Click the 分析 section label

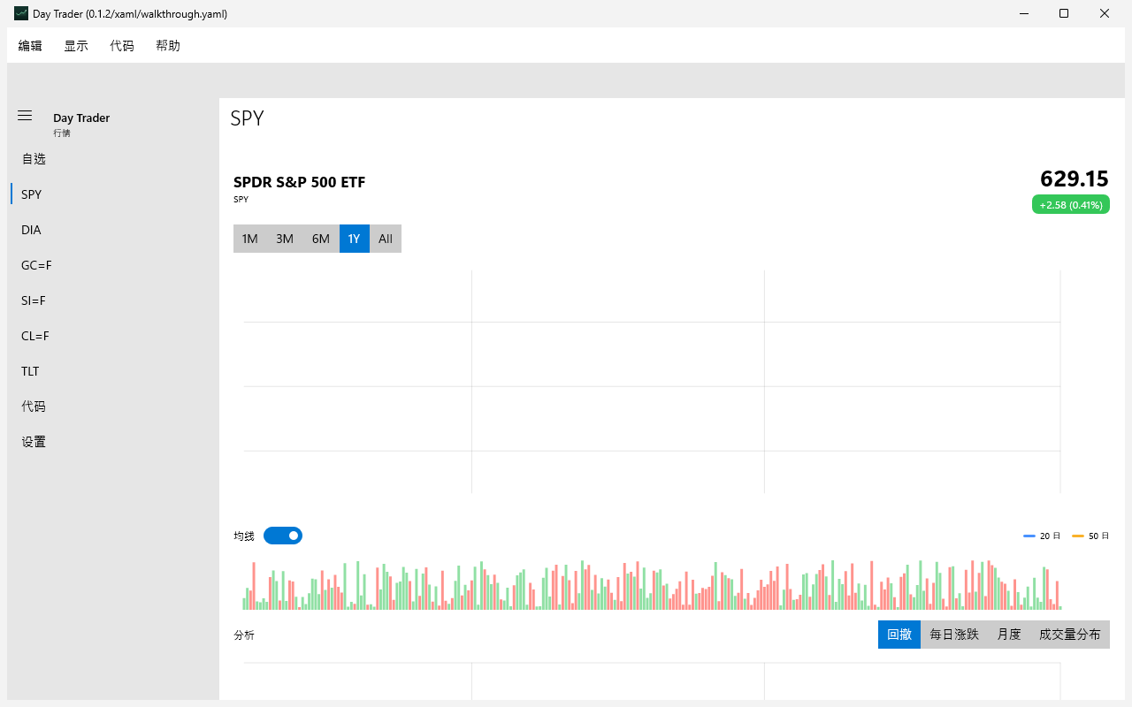[x=244, y=635]
